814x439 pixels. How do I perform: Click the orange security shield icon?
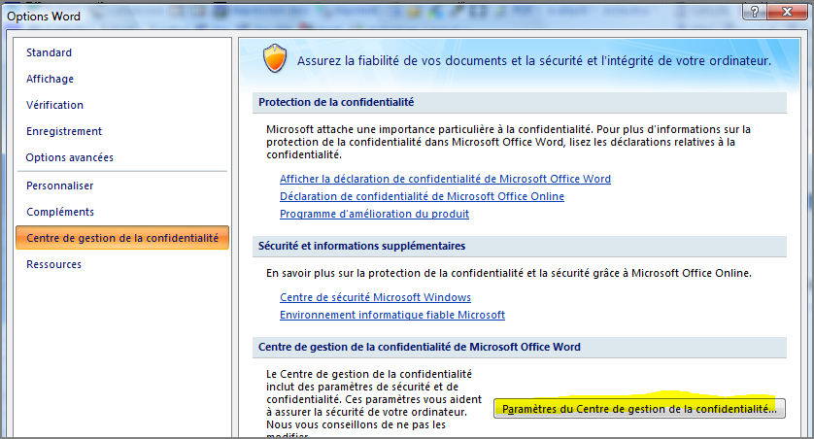click(275, 58)
